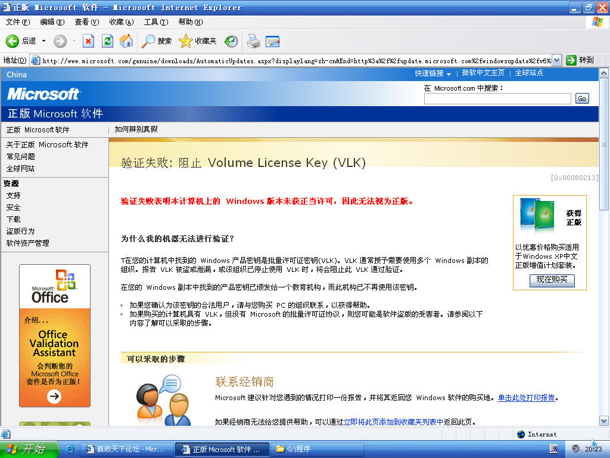Screen dimensions: 610x458
Task: Go back with the green Back arrow
Action: (x=12, y=41)
